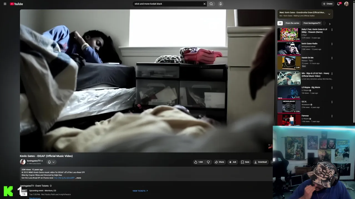Open 'Famous' video title
355x199 pixels.
[x=305, y=116]
